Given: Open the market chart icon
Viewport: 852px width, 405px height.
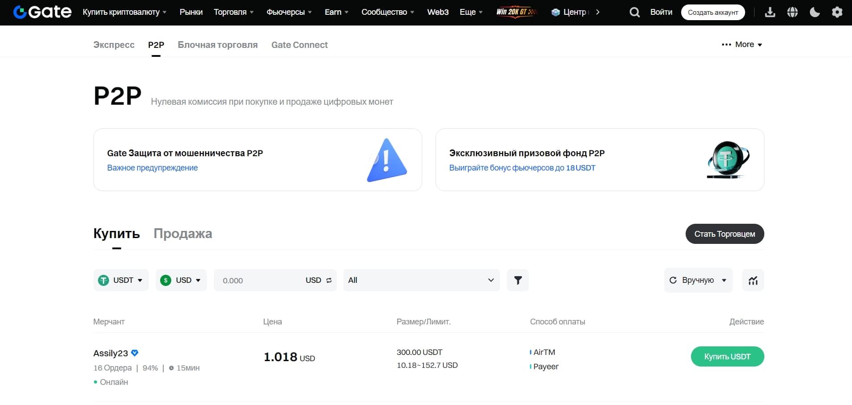Looking at the screenshot, I should (x=753, y=281).
